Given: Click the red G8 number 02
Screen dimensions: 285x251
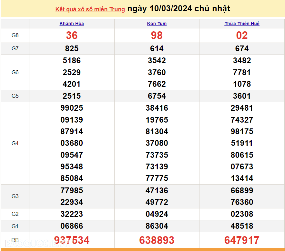Looking at the screenshot, I should [x=242, y=35].
